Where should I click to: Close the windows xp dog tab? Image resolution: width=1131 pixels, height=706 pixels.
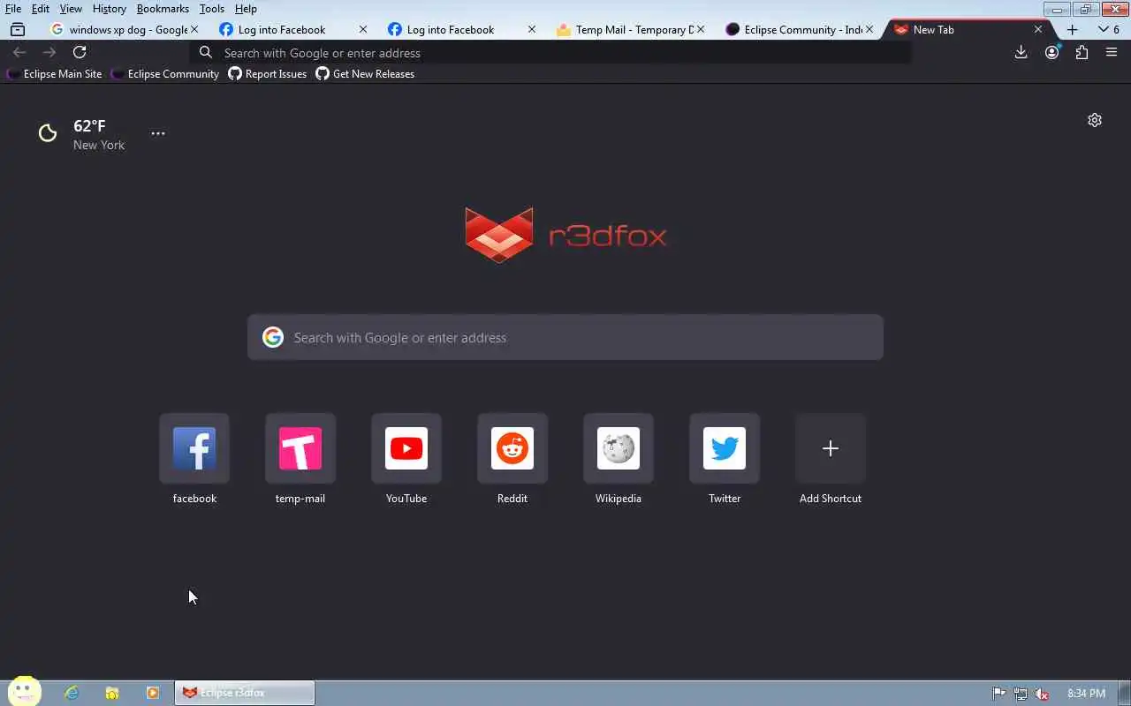point(194,29)
